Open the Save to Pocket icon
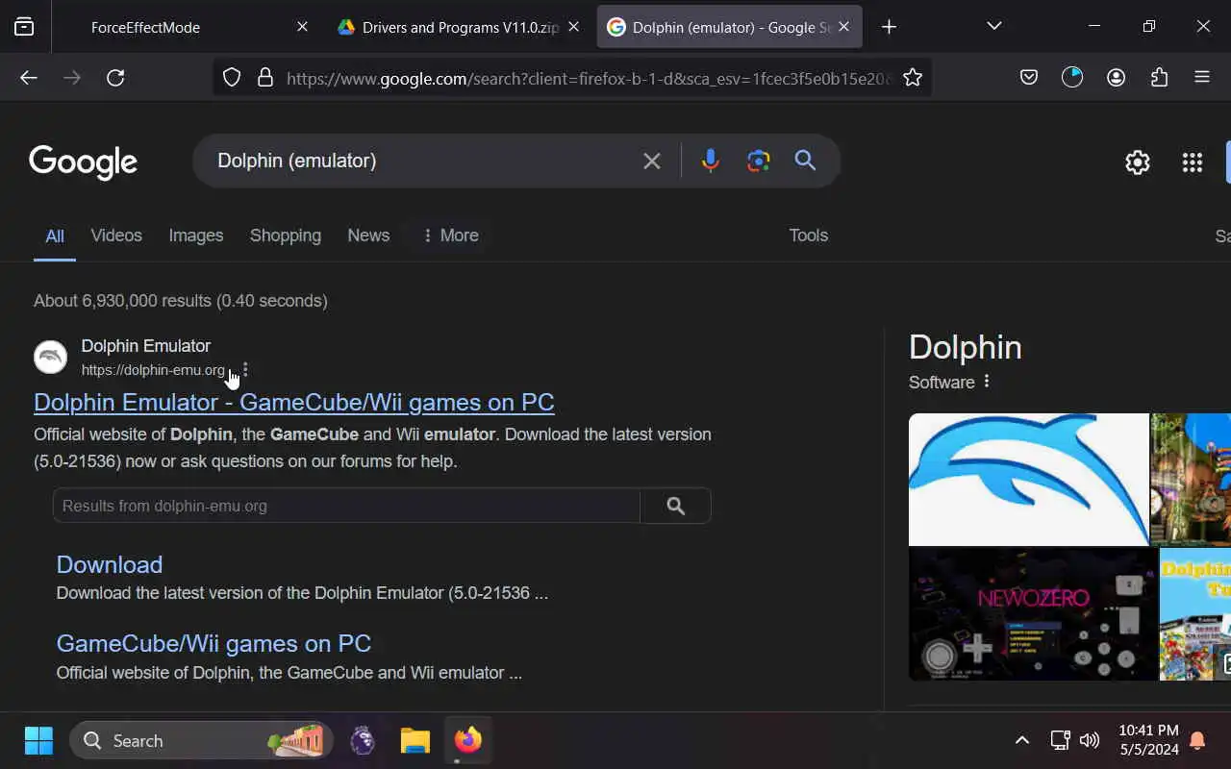This screenshot has width=1231, height=769. [1029, 78]
